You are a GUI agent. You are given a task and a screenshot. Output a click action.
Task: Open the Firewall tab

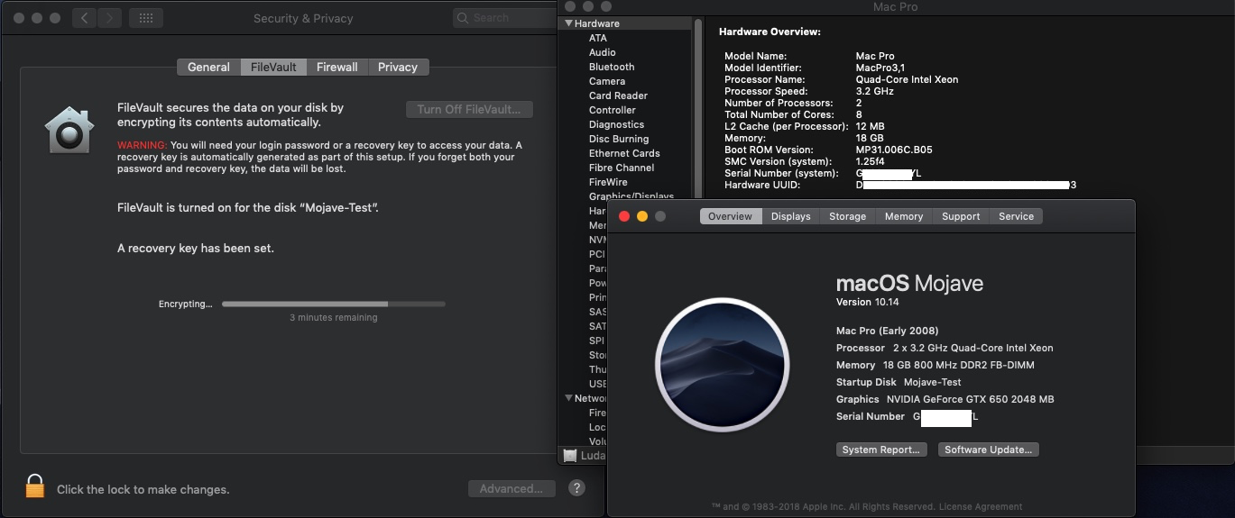337,68
